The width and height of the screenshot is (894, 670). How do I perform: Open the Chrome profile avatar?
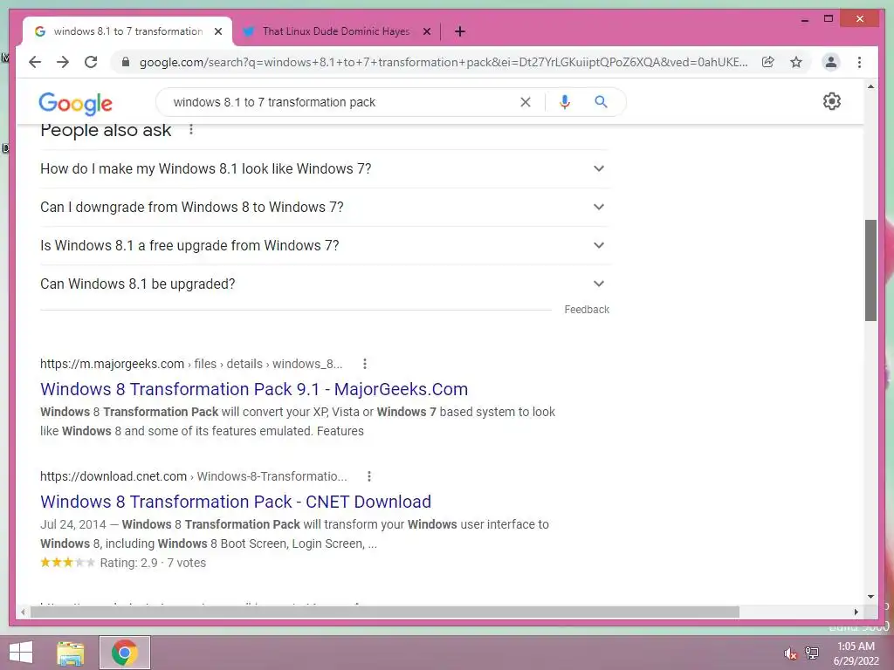[x=831, y=62]
